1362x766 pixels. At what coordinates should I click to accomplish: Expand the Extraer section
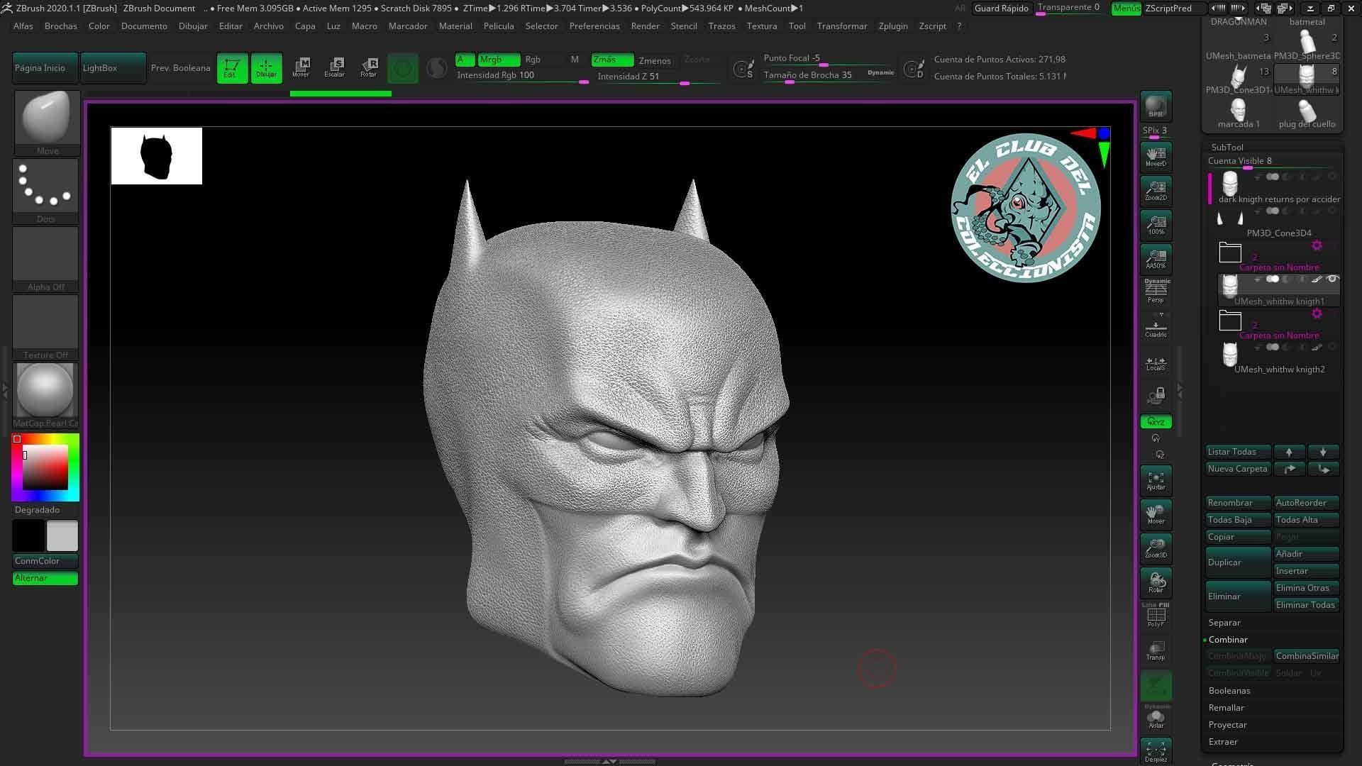(1223, 742)
